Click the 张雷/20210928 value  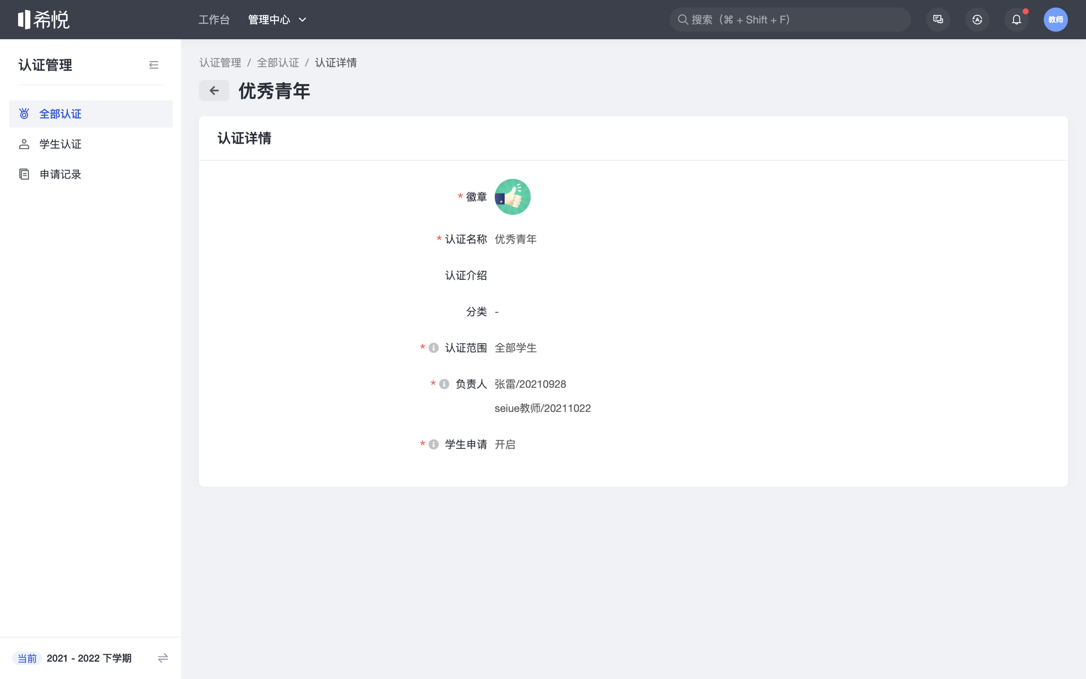(x=530, y=384)
